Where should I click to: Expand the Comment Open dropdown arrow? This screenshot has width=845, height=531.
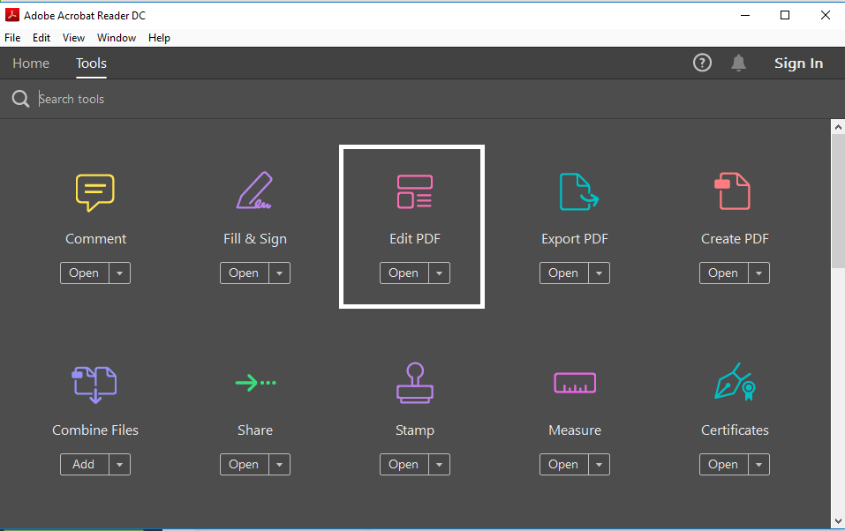coord(119,273)
